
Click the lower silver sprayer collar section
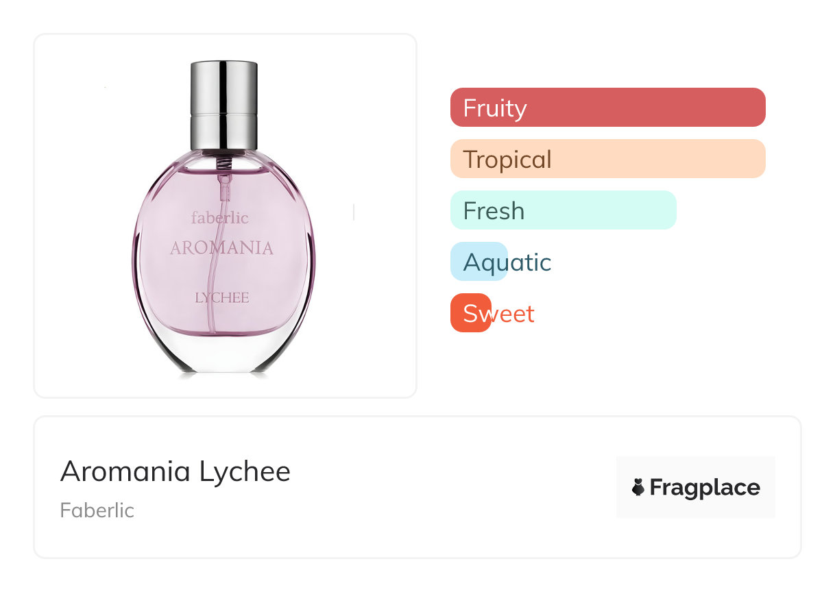coord(223,131)
